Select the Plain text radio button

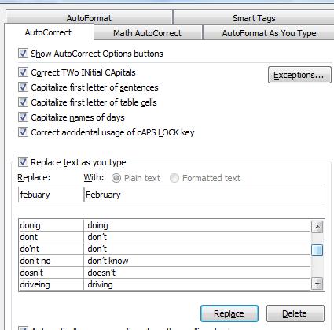pos(116,178)
